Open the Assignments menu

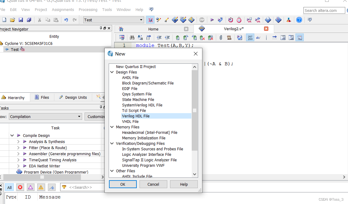pyautogui.click(x=63, y=9)
